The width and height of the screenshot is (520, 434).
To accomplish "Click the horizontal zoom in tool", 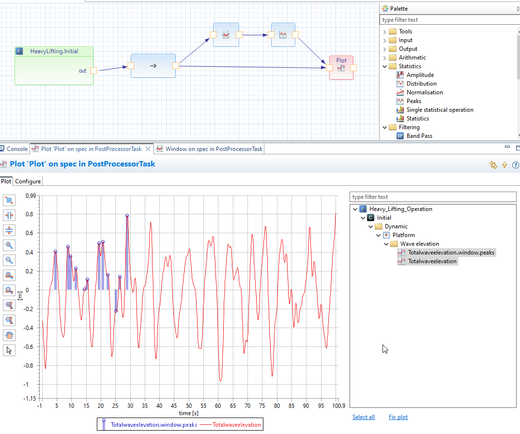I will pos(9,275).
